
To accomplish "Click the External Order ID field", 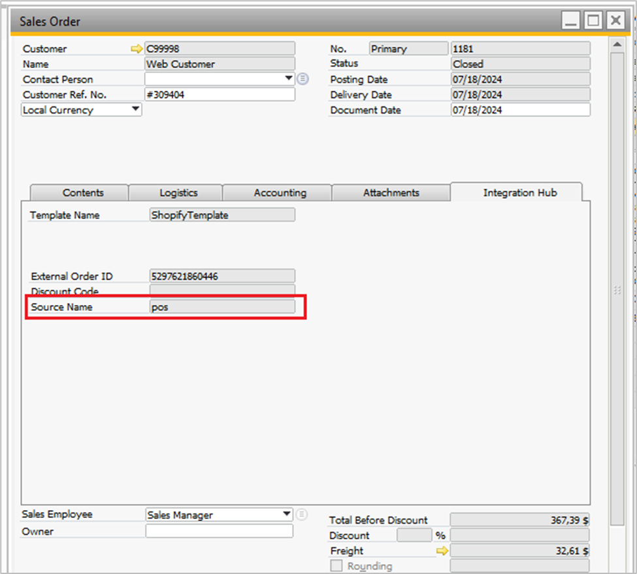I will tap(222, 276).
